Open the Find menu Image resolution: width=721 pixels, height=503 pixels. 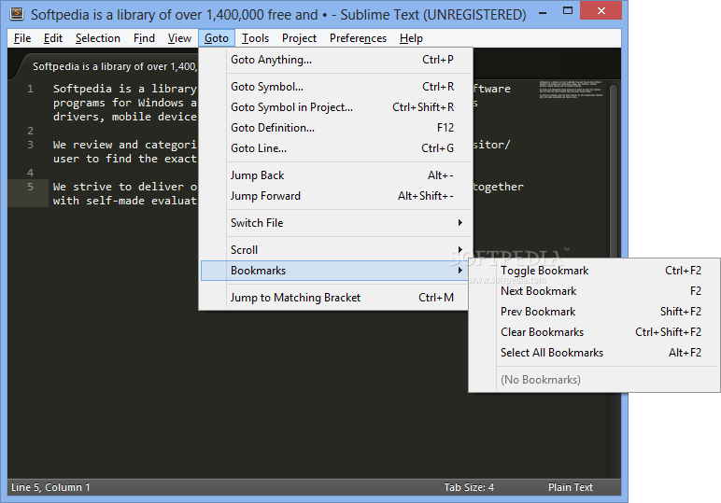144,38
